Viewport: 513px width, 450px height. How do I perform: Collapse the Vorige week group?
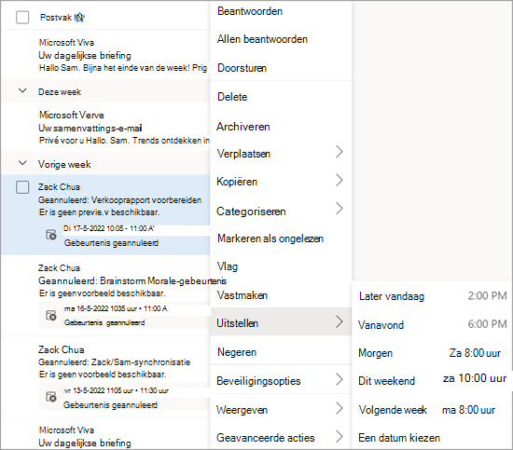pyautogui.click(x=22, y=163)
